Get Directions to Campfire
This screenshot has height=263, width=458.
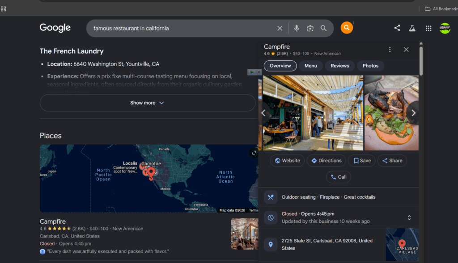pyautogui.click(x=326, y=161)
